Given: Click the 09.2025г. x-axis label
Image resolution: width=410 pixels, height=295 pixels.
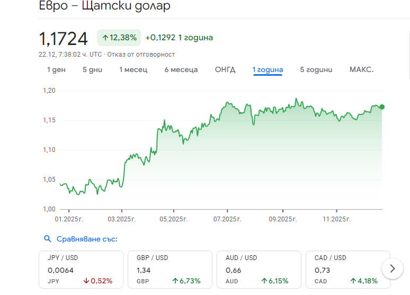Looking at the screenshot, I should [283, 219].
